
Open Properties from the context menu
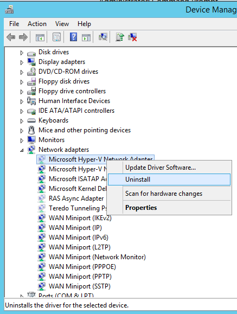coord(169,208)
